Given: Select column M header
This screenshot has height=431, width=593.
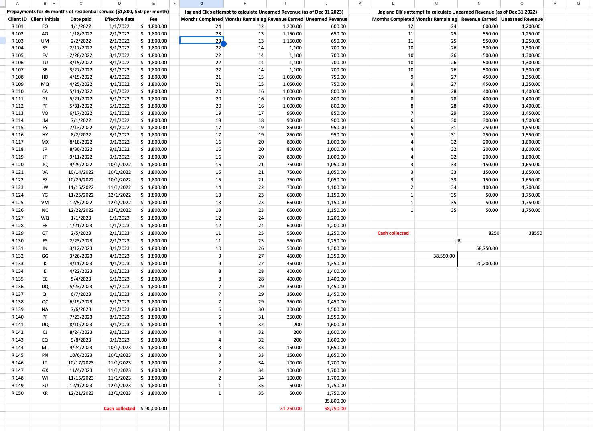Looking at the screenshot, I should coord(436,4).
